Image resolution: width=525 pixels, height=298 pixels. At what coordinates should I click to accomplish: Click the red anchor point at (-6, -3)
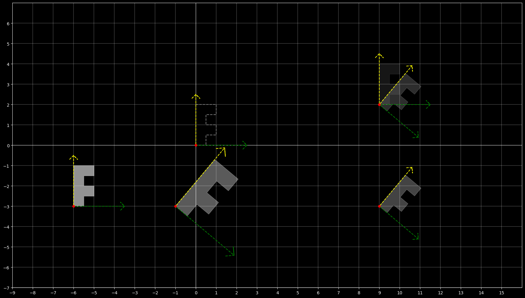tap(73, 206)
